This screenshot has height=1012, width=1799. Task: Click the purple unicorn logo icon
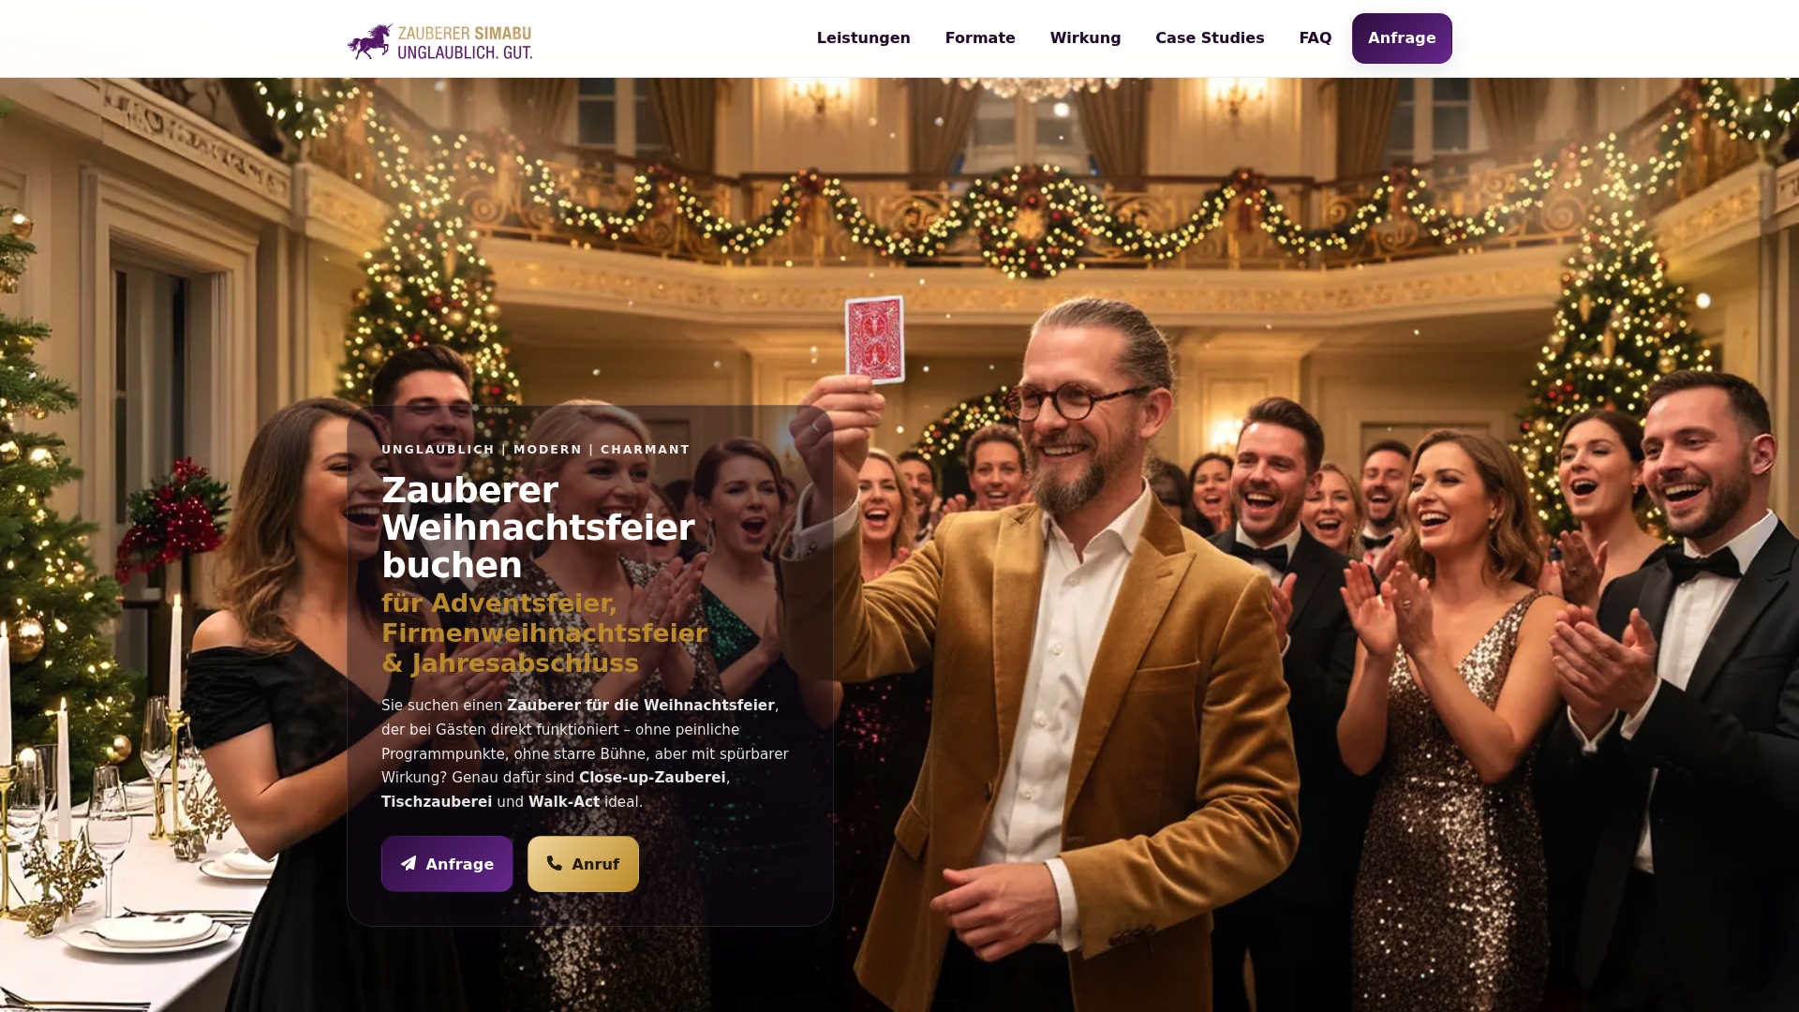pyautogui.click(x=370, y=41)
